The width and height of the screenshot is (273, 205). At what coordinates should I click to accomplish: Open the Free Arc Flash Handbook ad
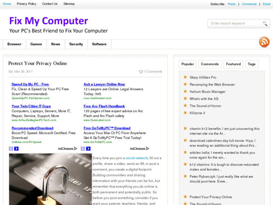click(104, 106)
